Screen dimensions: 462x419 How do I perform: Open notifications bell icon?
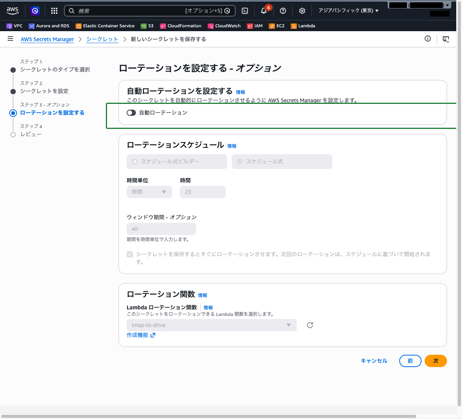pyautogui.click(x=264, y=11)
